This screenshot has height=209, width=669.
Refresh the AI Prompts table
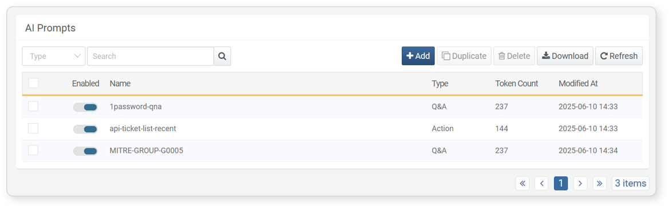pos(619,56)
